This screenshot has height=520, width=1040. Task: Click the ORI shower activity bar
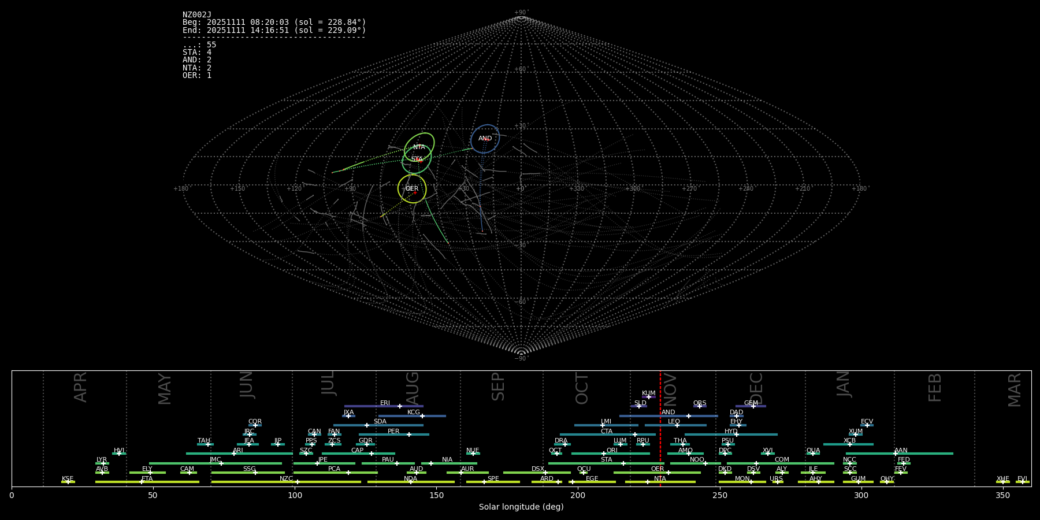pos(610,454)
